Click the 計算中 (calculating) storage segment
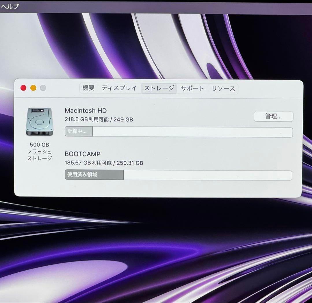The image size is (312, 303). [x=78, y=132]
